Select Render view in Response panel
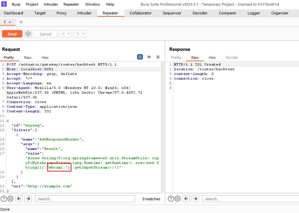The width and height of the screenshot is (299, 213). pos(232,57)
